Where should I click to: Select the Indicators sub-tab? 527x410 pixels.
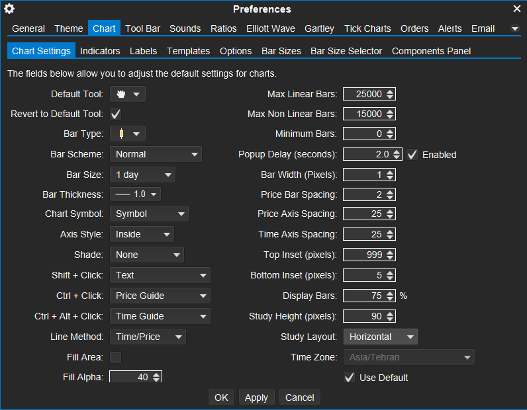pyautogui.click(x=100, y=51)
